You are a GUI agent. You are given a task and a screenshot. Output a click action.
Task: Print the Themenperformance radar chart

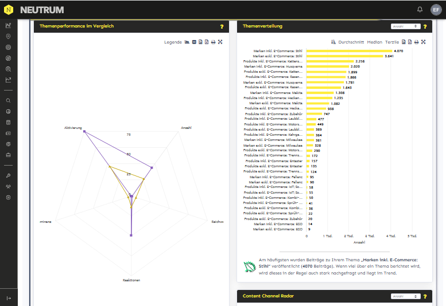(213, 42)
